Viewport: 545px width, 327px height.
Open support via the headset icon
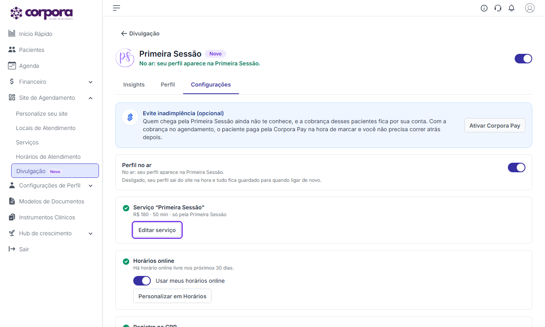pyautogui.click(x=498, y=8)
